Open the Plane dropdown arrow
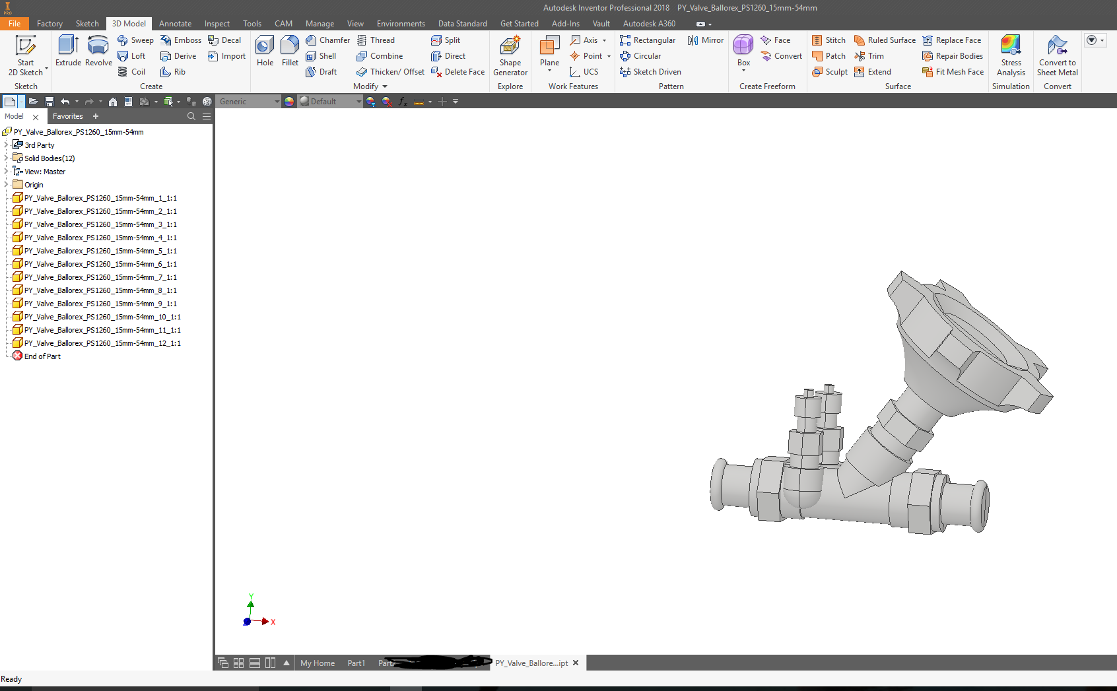This screenshot has width=1117, height=691. tap(549, 70)
